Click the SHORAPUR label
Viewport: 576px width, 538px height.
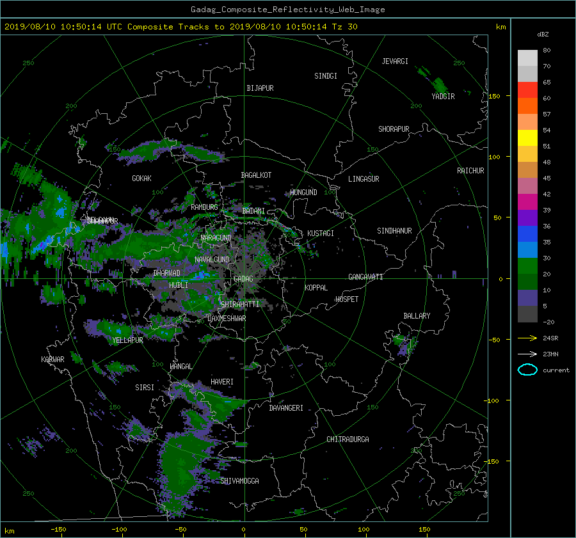(394, 129)
